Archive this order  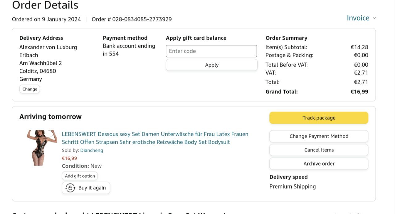(319, 164)
